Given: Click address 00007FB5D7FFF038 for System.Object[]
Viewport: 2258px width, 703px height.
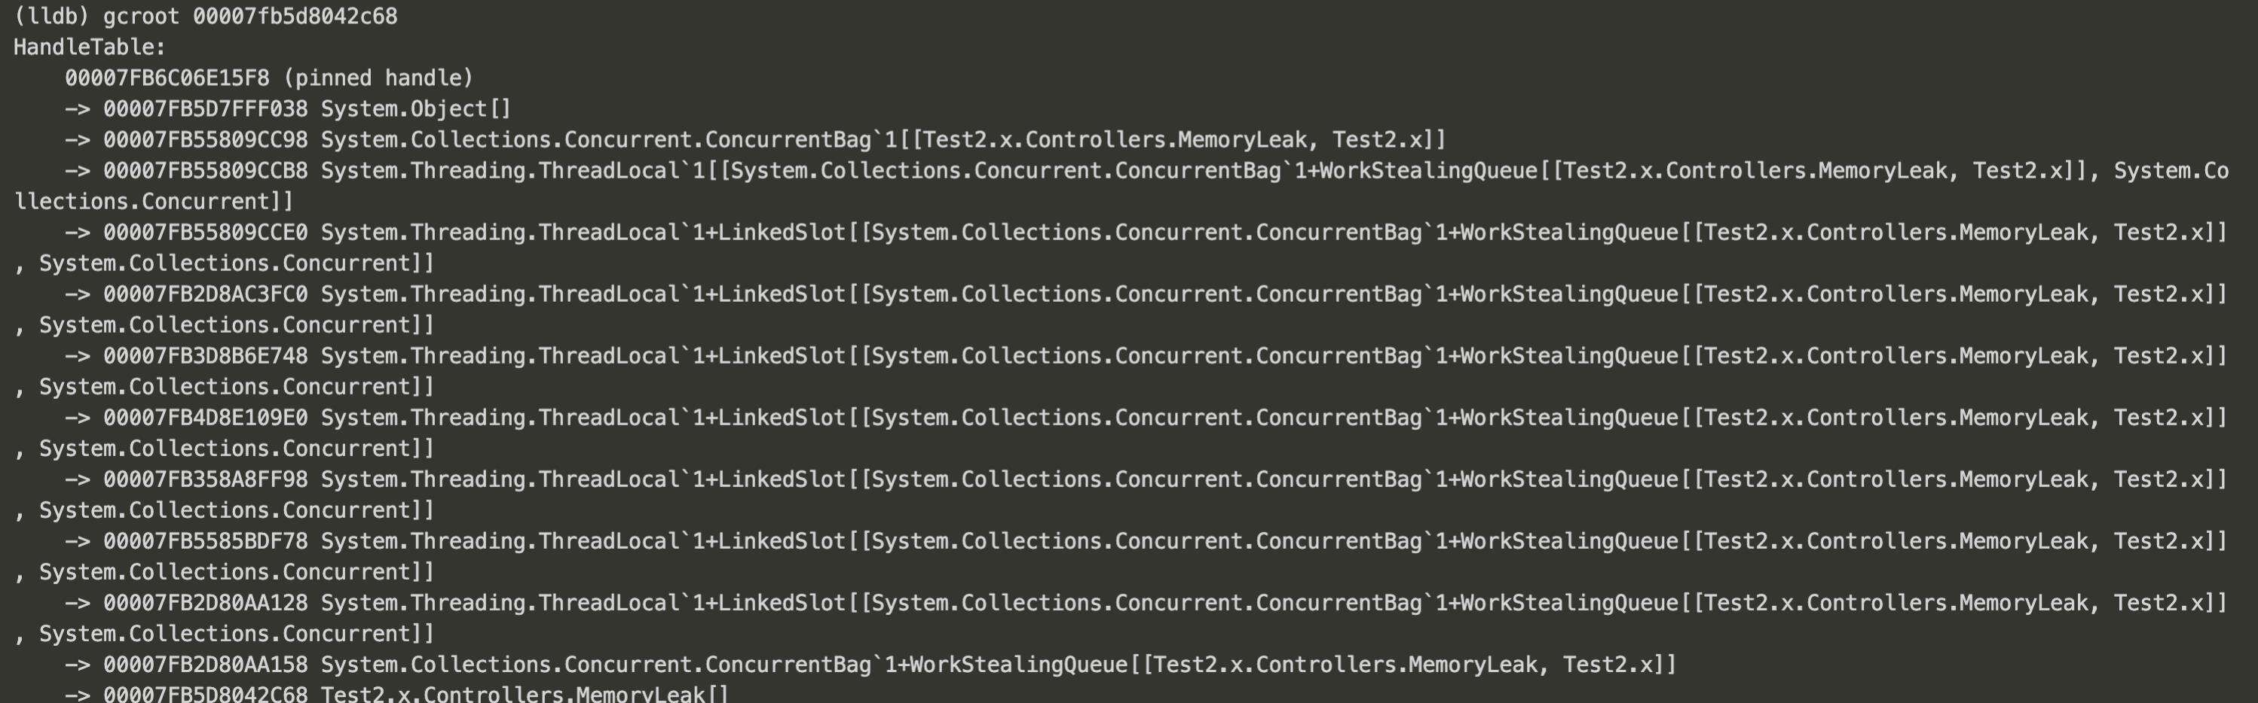Looking at the screenshot, I should point(206,109).
